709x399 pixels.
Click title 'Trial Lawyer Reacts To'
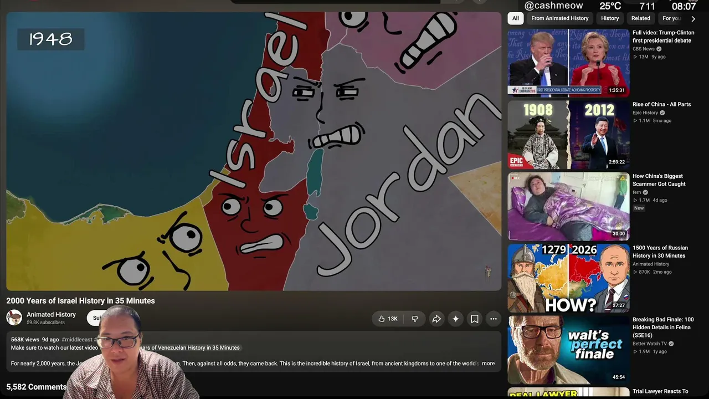point(660,391)
